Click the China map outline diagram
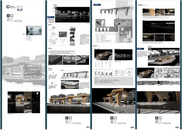182x130 pixels. [53, 42]
